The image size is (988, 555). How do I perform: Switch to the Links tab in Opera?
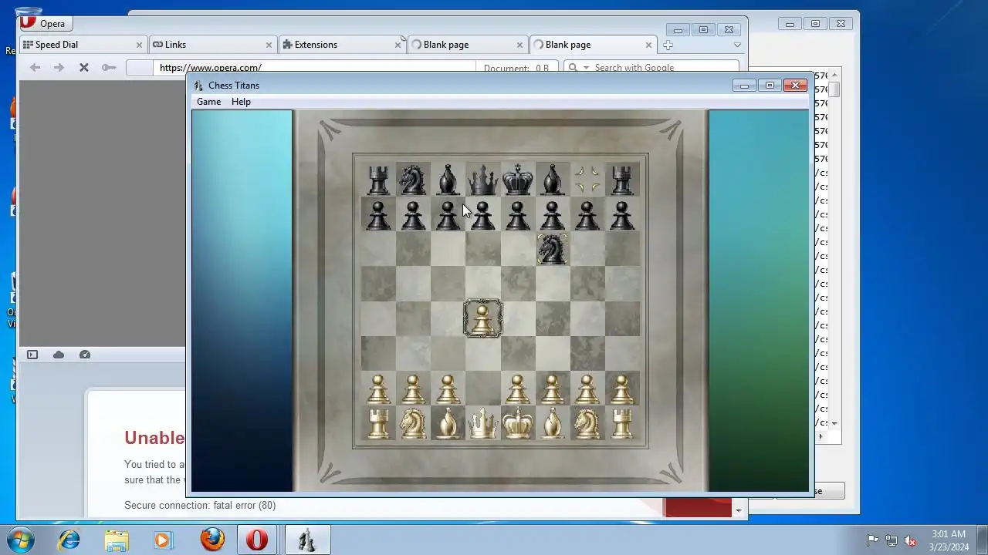pos(212,45)
